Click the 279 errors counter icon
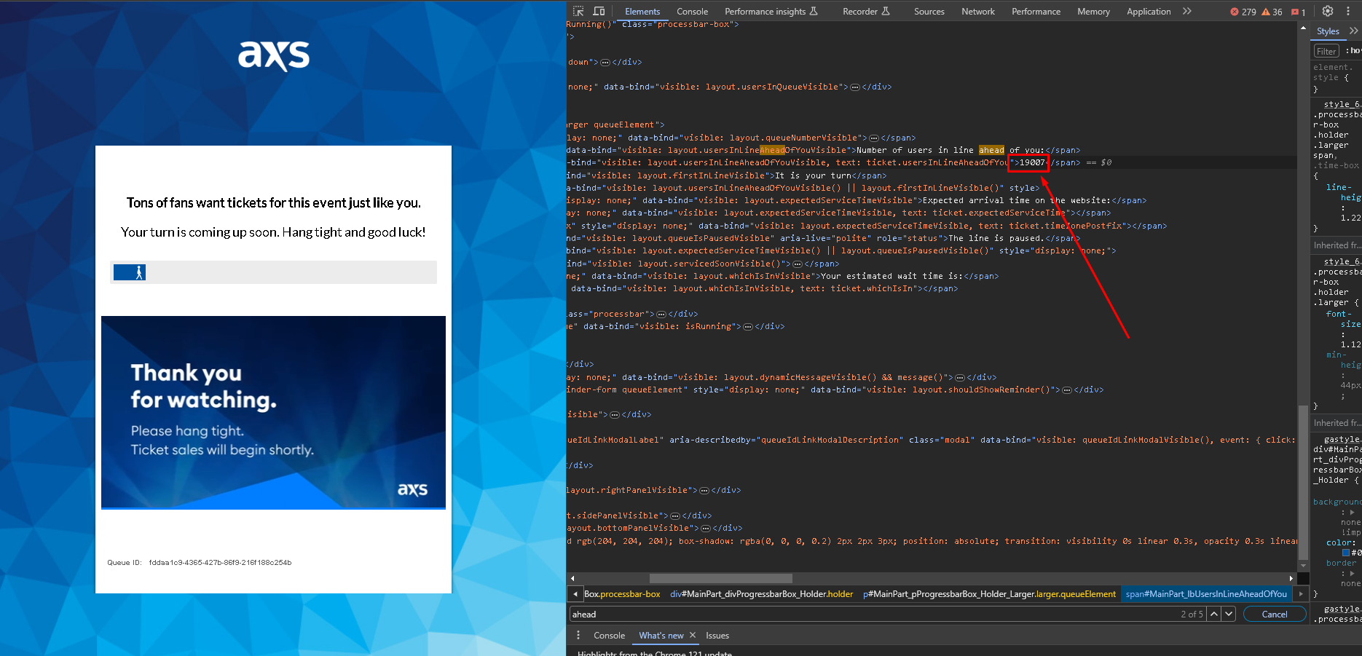The width and height of the screenshot is (1362, 656). click(x=1243, y=12)
